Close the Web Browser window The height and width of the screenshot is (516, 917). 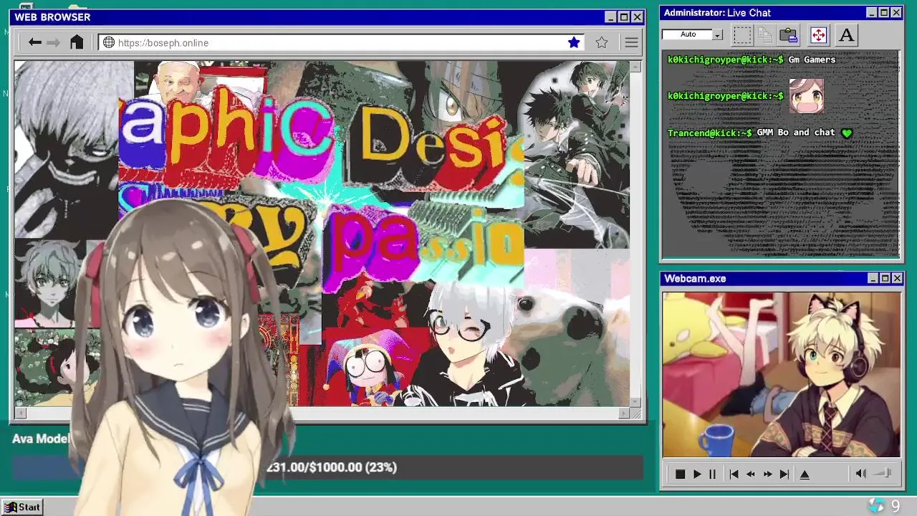[637, 16]
